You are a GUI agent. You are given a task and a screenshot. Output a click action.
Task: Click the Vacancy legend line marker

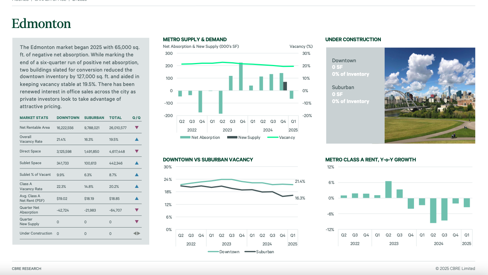pos(273,137)
